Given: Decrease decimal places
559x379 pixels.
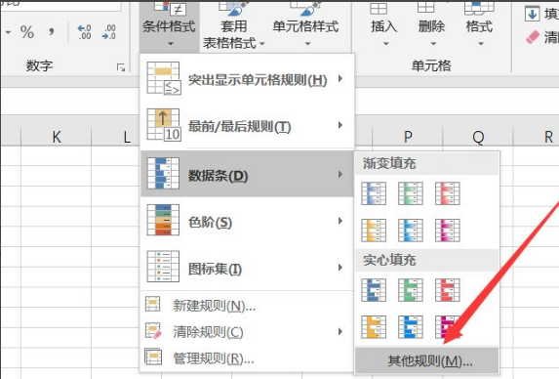Looking at the screenshot, I should point(108,32).
